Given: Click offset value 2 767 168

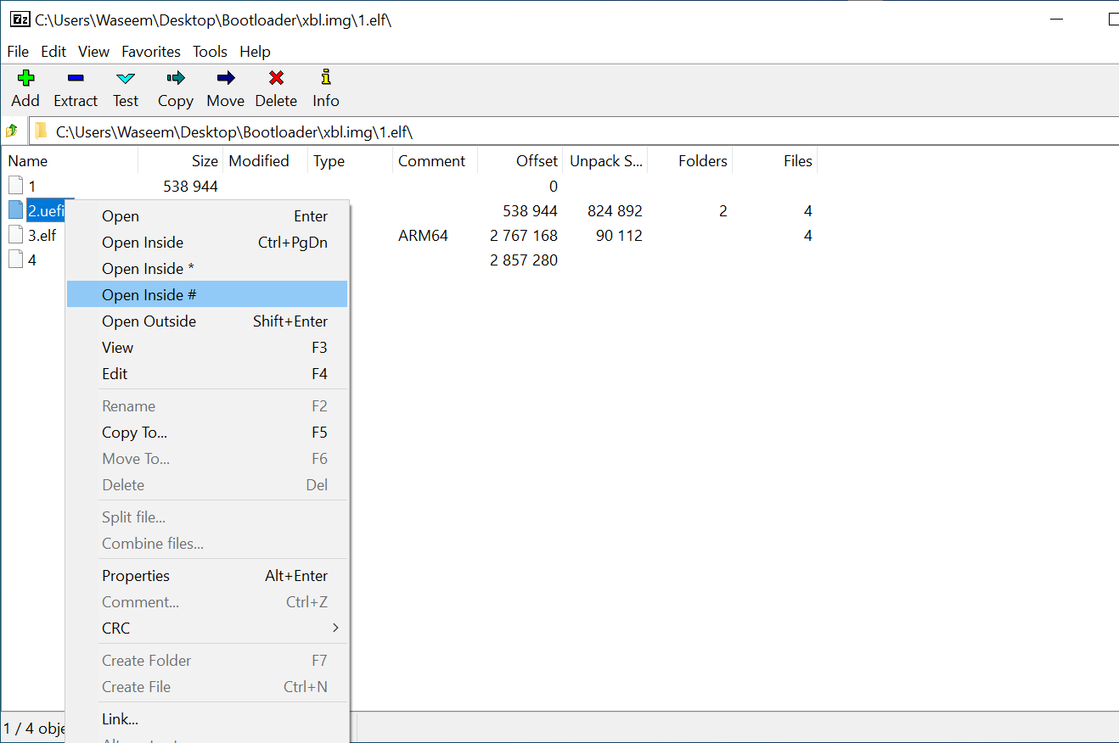Looking at the screenshot, I should [524, 236].
